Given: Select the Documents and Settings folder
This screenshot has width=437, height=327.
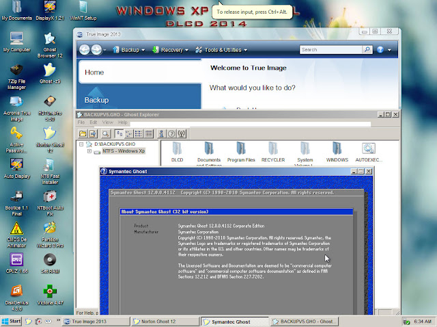Looking at the screenshot, I should (x=209, y=154).
